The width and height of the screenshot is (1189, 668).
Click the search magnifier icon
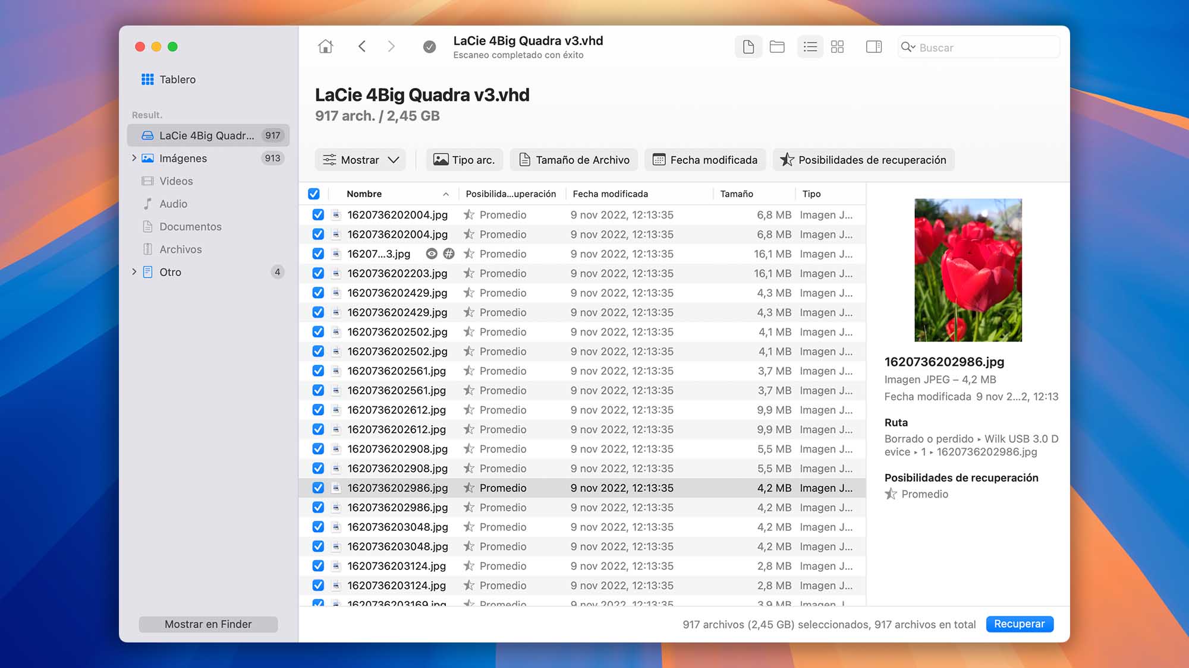click(908, 47)
